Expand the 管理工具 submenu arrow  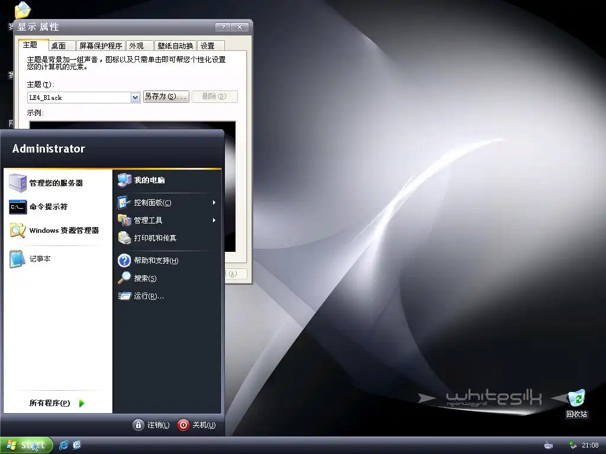(x=214, y=220)
